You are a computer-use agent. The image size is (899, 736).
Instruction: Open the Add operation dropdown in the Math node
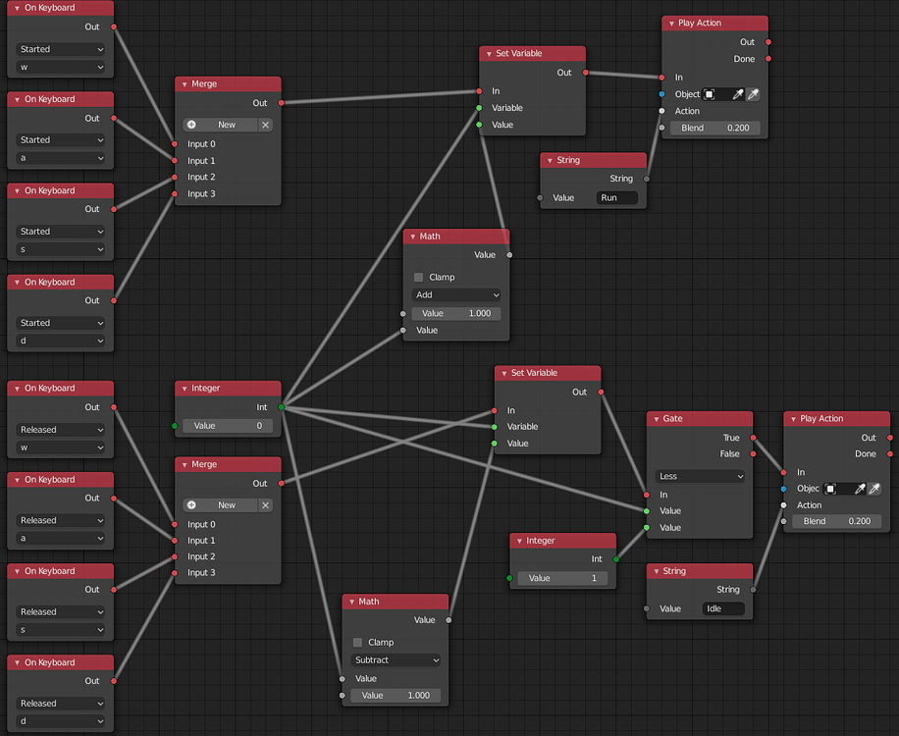(x=455, y=294)
